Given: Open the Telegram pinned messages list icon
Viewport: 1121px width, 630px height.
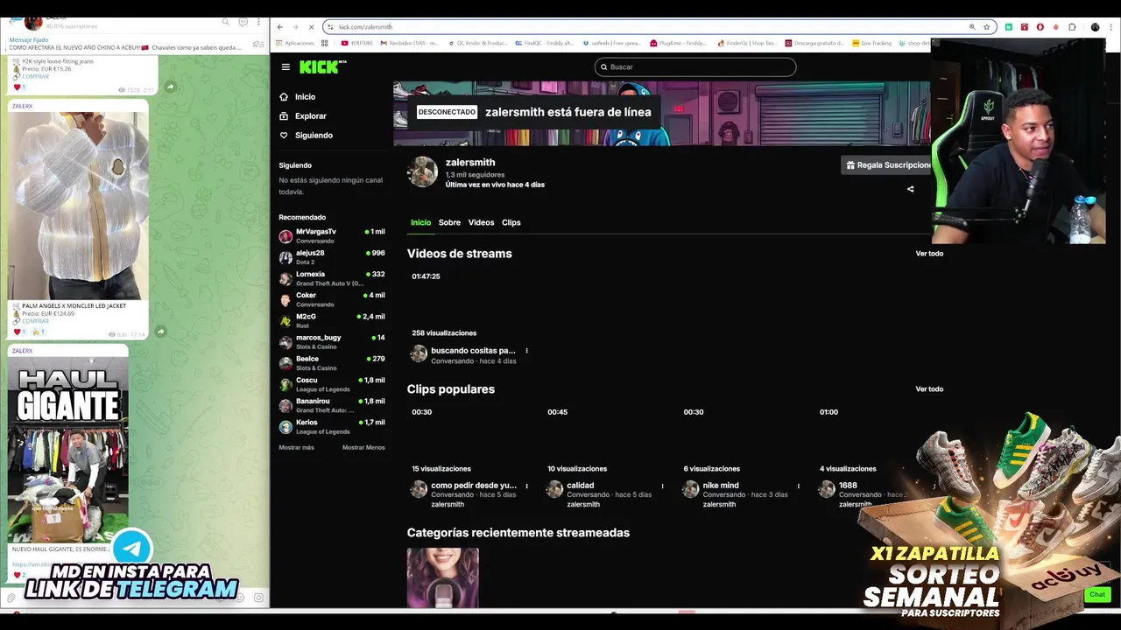Looking at the screenshot, I should coord(257,44).
